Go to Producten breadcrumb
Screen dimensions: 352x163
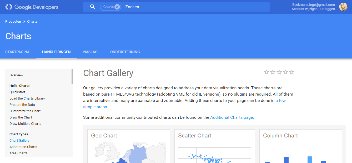[x=13, y=22]
